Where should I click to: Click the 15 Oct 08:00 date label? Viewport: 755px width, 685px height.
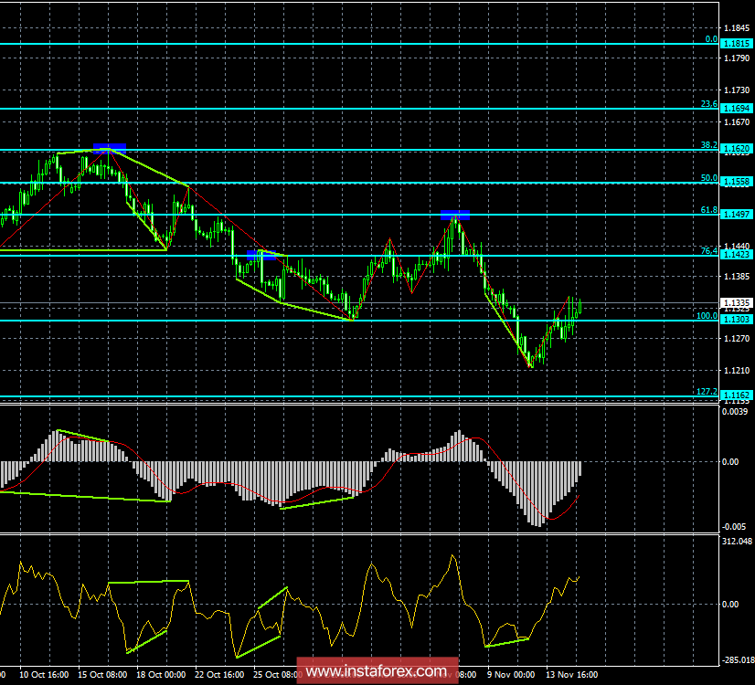tap(102, 674)
